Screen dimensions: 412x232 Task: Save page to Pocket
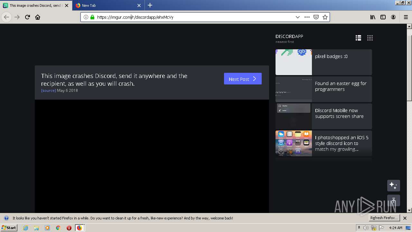click(316, 17)
